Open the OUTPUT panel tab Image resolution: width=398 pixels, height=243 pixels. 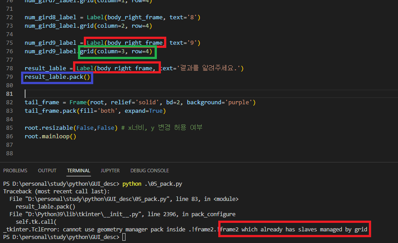(47, 171)
